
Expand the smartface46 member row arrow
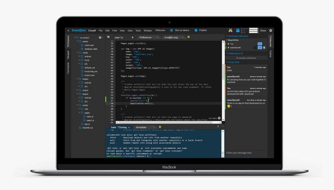click(x=226, y=47)
